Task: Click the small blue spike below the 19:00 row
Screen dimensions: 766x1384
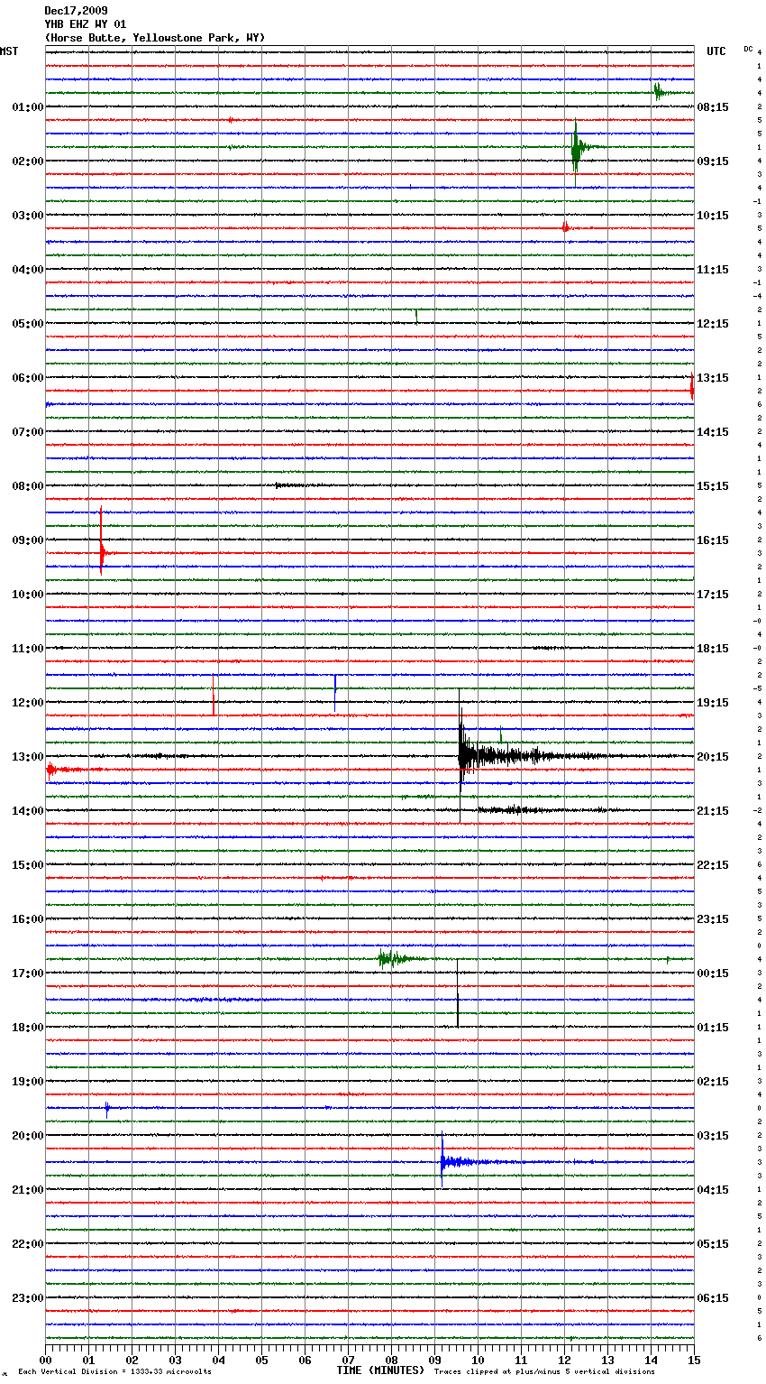Action: (x=107, y=1109)
